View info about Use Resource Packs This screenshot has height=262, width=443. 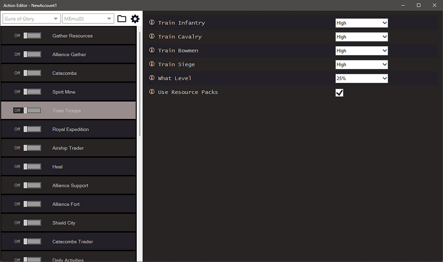151,92
